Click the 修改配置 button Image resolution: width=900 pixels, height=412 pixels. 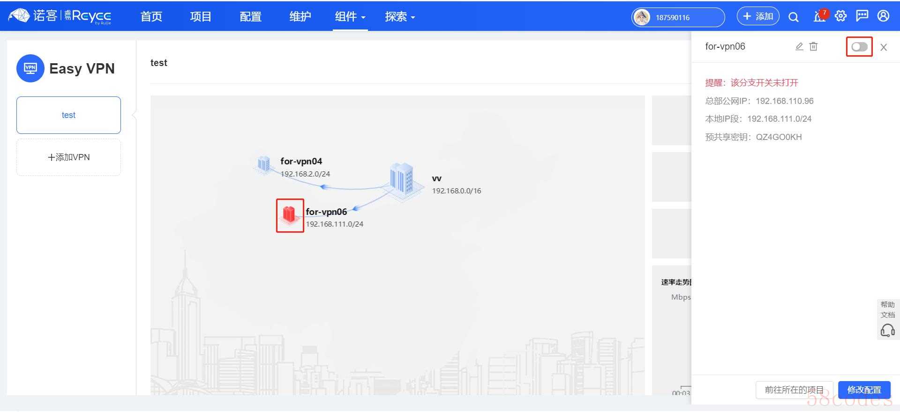tap(864, 390)
